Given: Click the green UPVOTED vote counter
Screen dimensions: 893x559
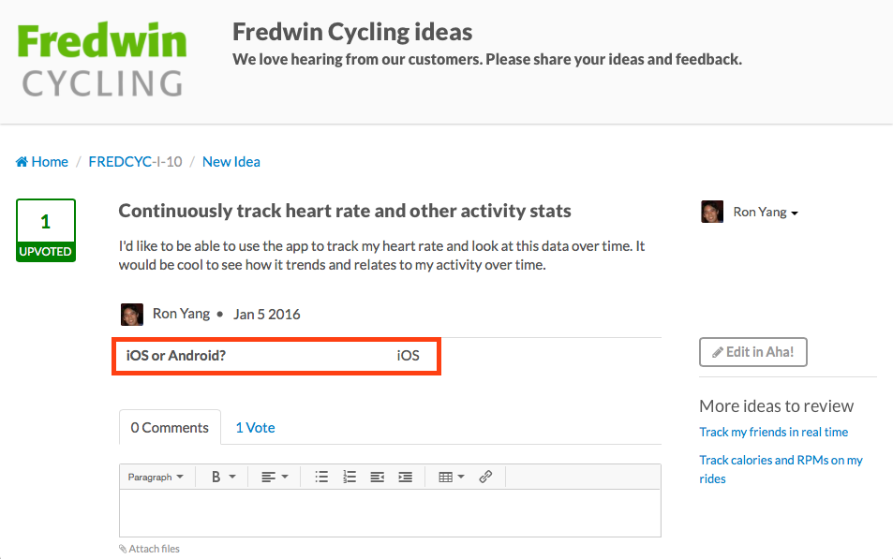Looking at the screenshot, I should pos(45,229).
